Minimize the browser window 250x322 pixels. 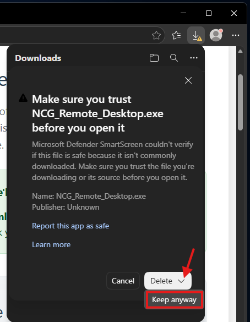183,13
